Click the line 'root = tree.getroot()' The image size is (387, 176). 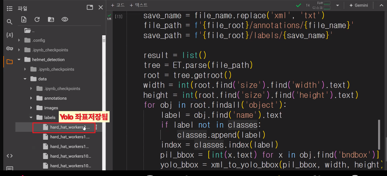click(187, 75)
